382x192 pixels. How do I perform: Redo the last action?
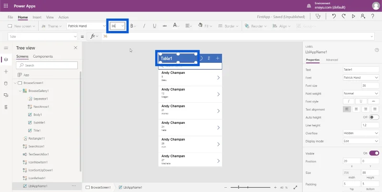[343, 17]
